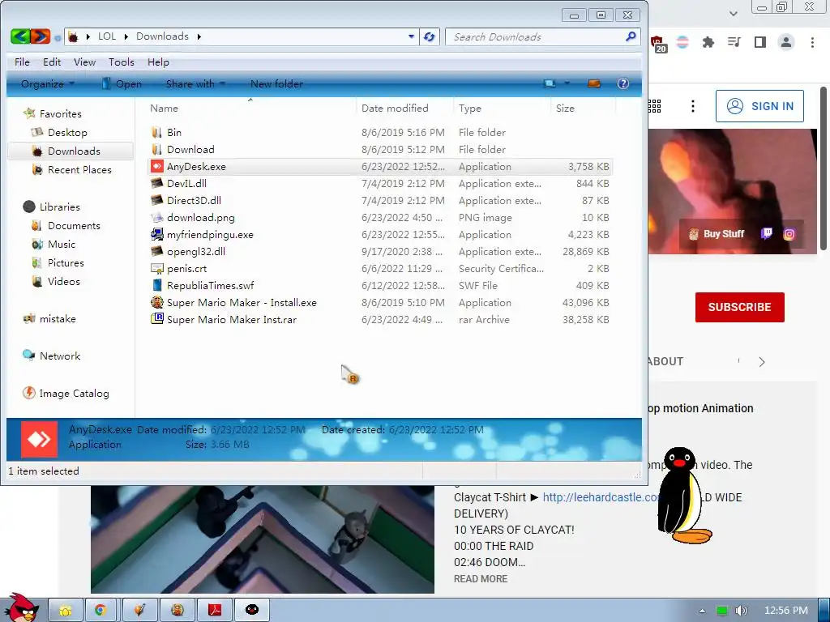
Task: Click the browser page vertical scrollbar
Action: (x=824, y=168)
